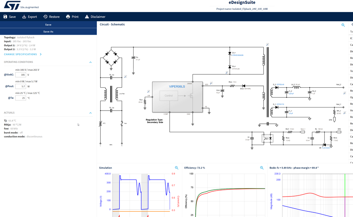The image size is (353, 217).
Task: Focus the @Pout power input field
Action: tap(21, 86)
